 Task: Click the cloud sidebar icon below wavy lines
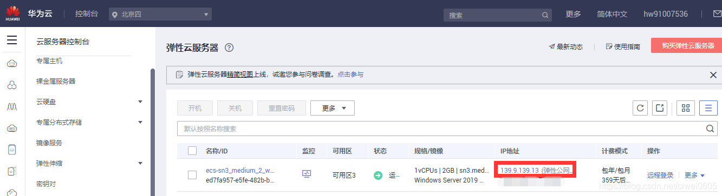12,128
